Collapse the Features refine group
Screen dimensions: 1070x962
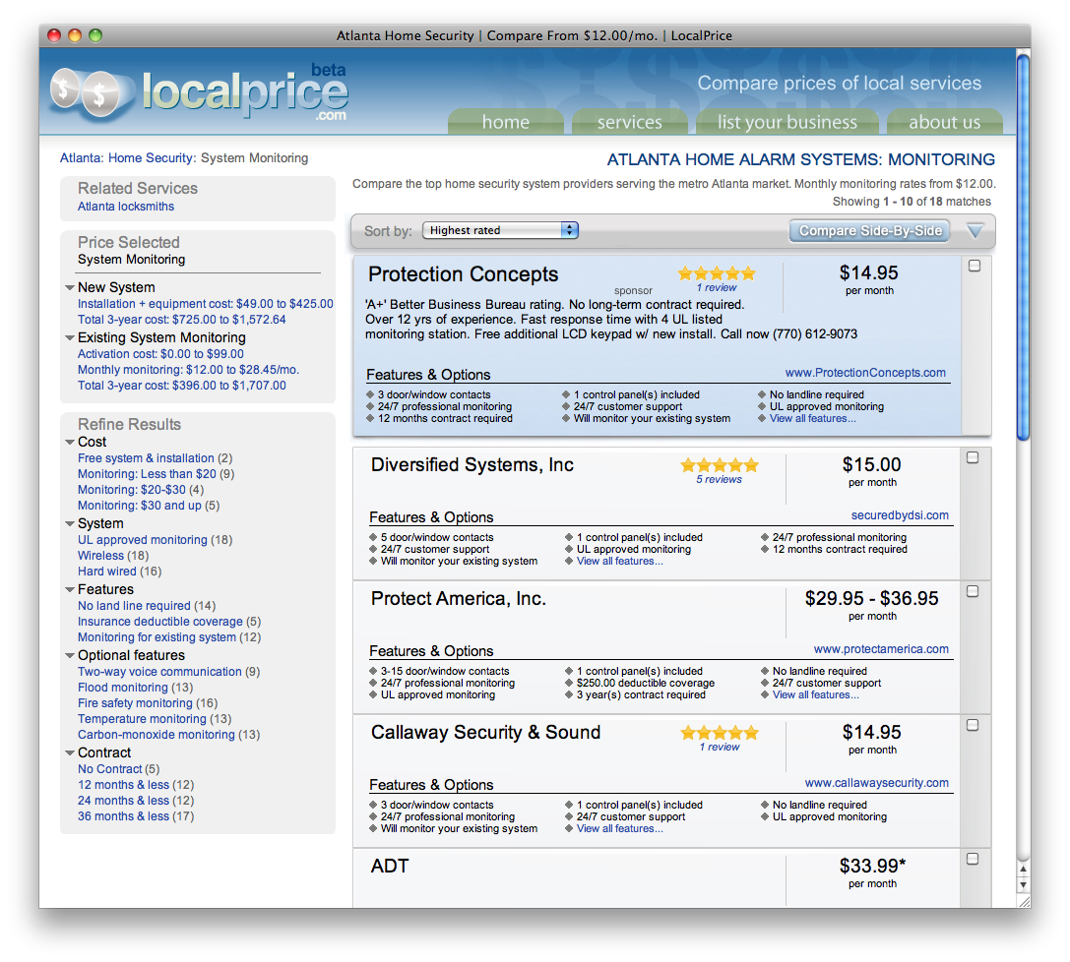click(70, 589)
